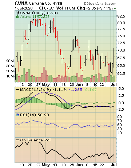Click the Jun label under the OBV panel
The image size is (131, 168).
click(79, 165)
